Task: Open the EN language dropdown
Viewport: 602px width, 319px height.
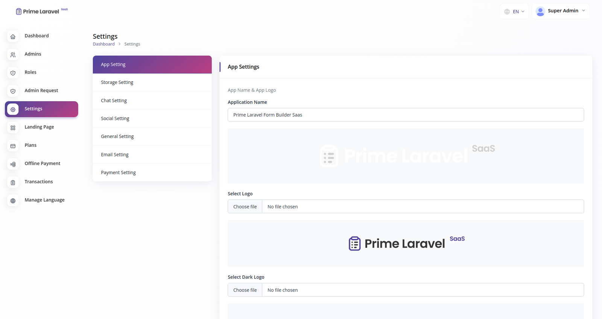Action: [x=514, y=12]
